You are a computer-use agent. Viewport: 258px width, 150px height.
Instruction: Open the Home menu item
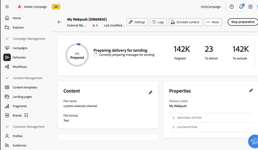[17, 18]
